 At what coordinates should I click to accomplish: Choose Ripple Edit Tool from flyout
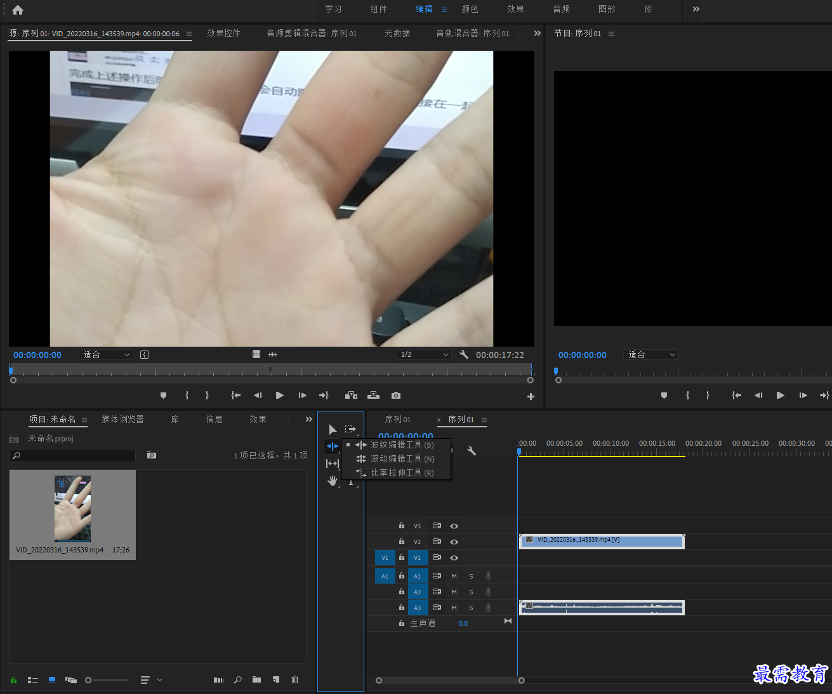pyautogui.click(x=397, y=445)
